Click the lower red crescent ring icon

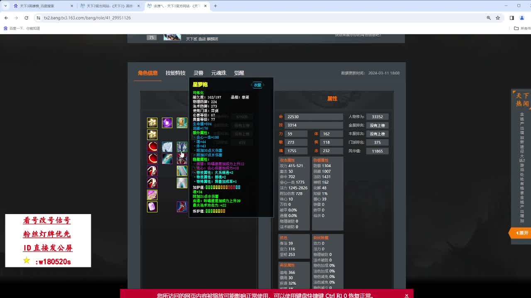pos(152,159)
